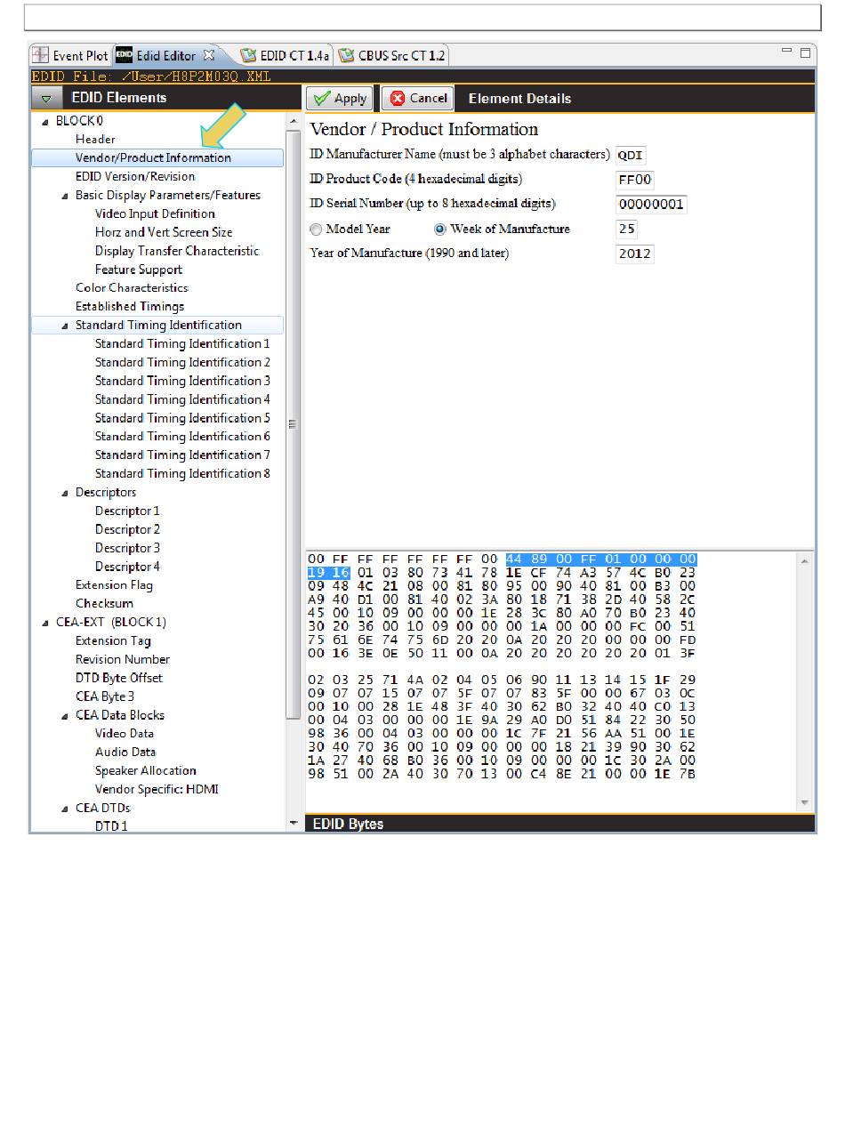Image resolution: width=845 pixels, height=1127 pixels.
Task: Select CEA Byte 3 item
Action: 105,696
